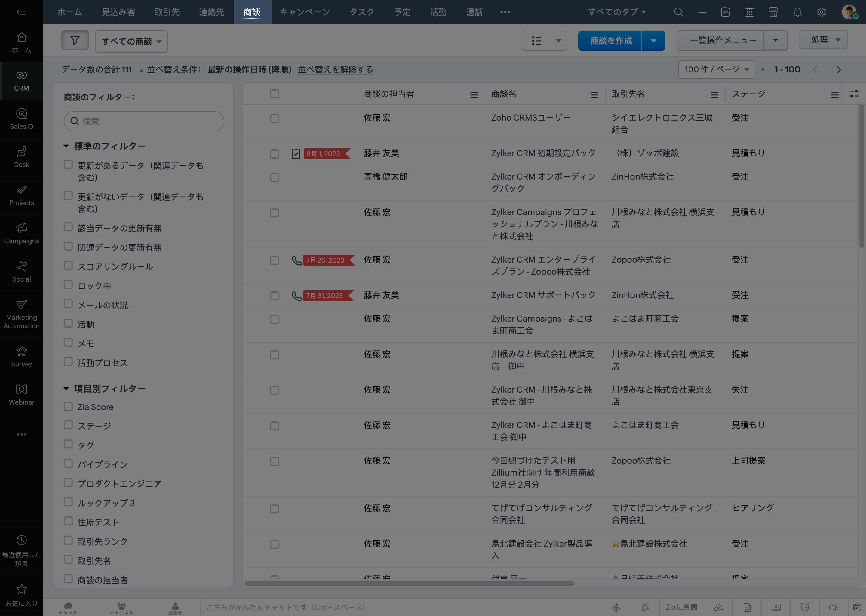This screenshot has height=616, width=866.
Task: Open the search magnifier in top bar
Action: pos(678,12)
